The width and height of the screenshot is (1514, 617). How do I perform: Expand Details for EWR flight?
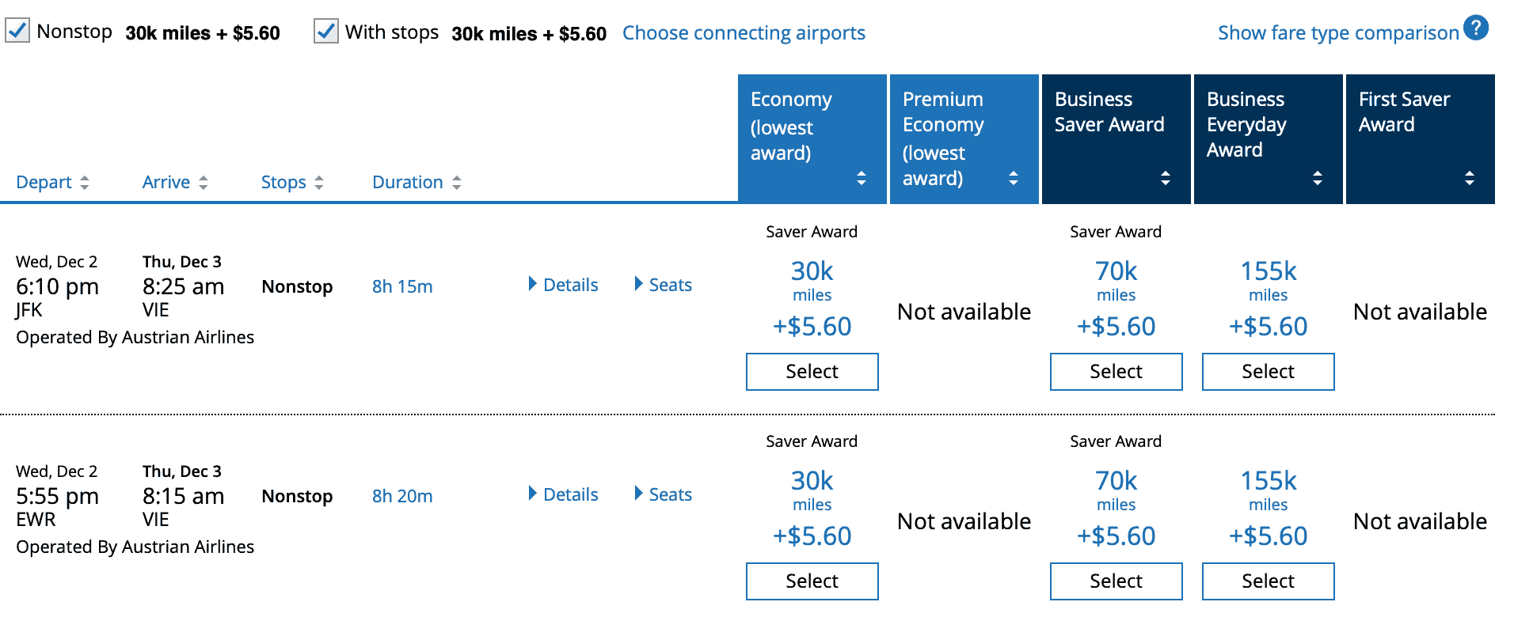click(563, 494)
